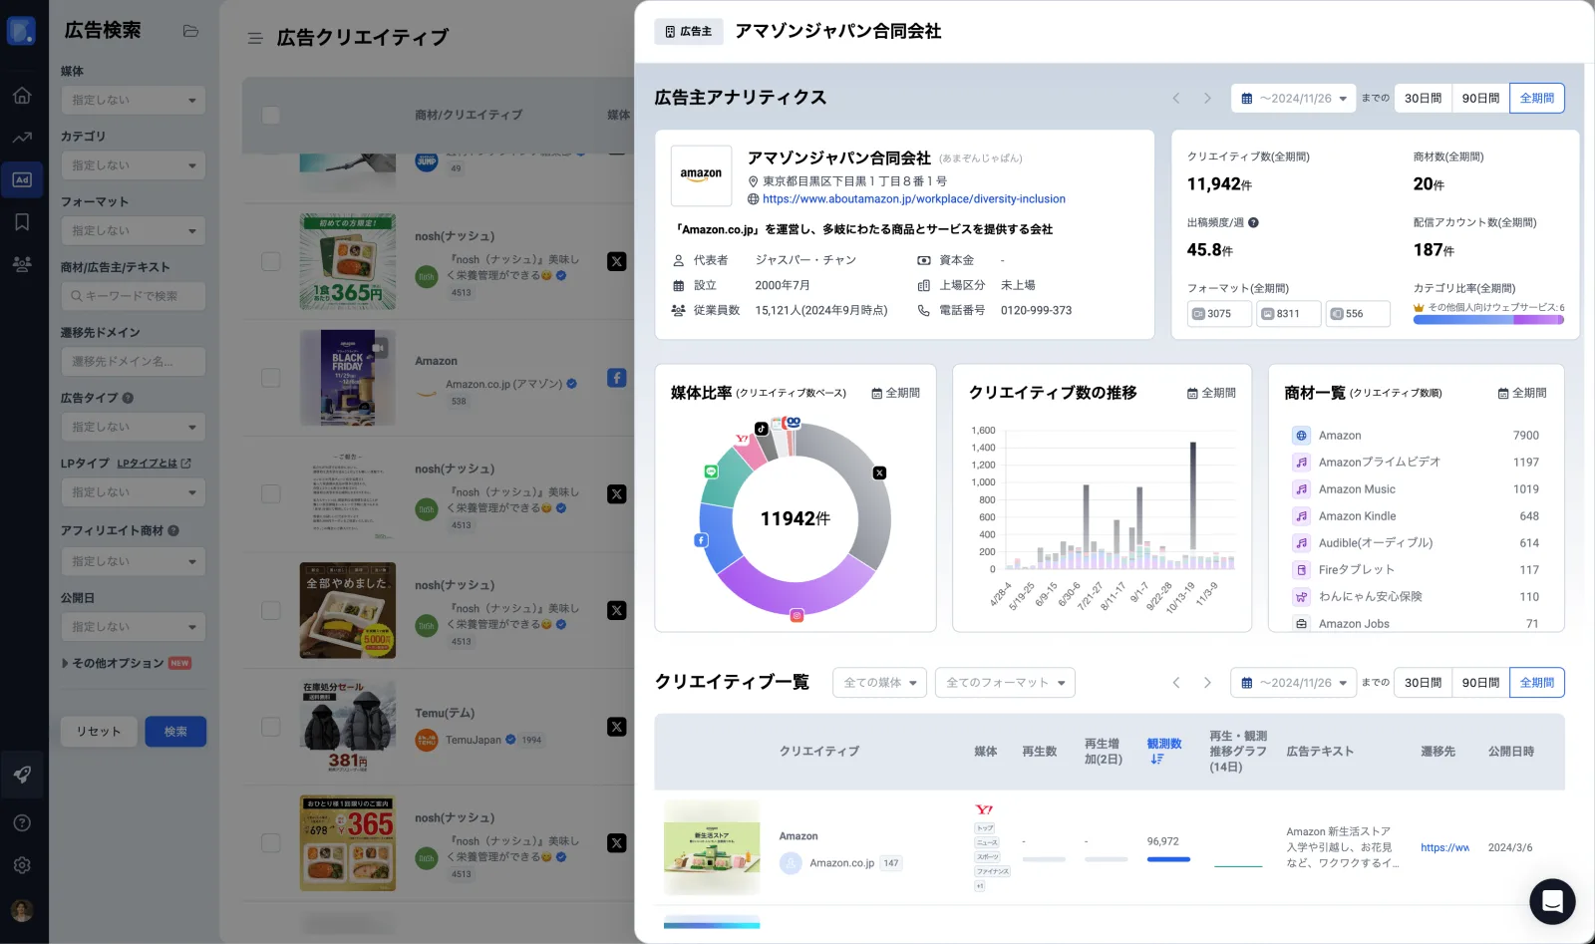Open the chat support bubble
Screen dimensions: 1595x944
click(x=1552, y=901)
